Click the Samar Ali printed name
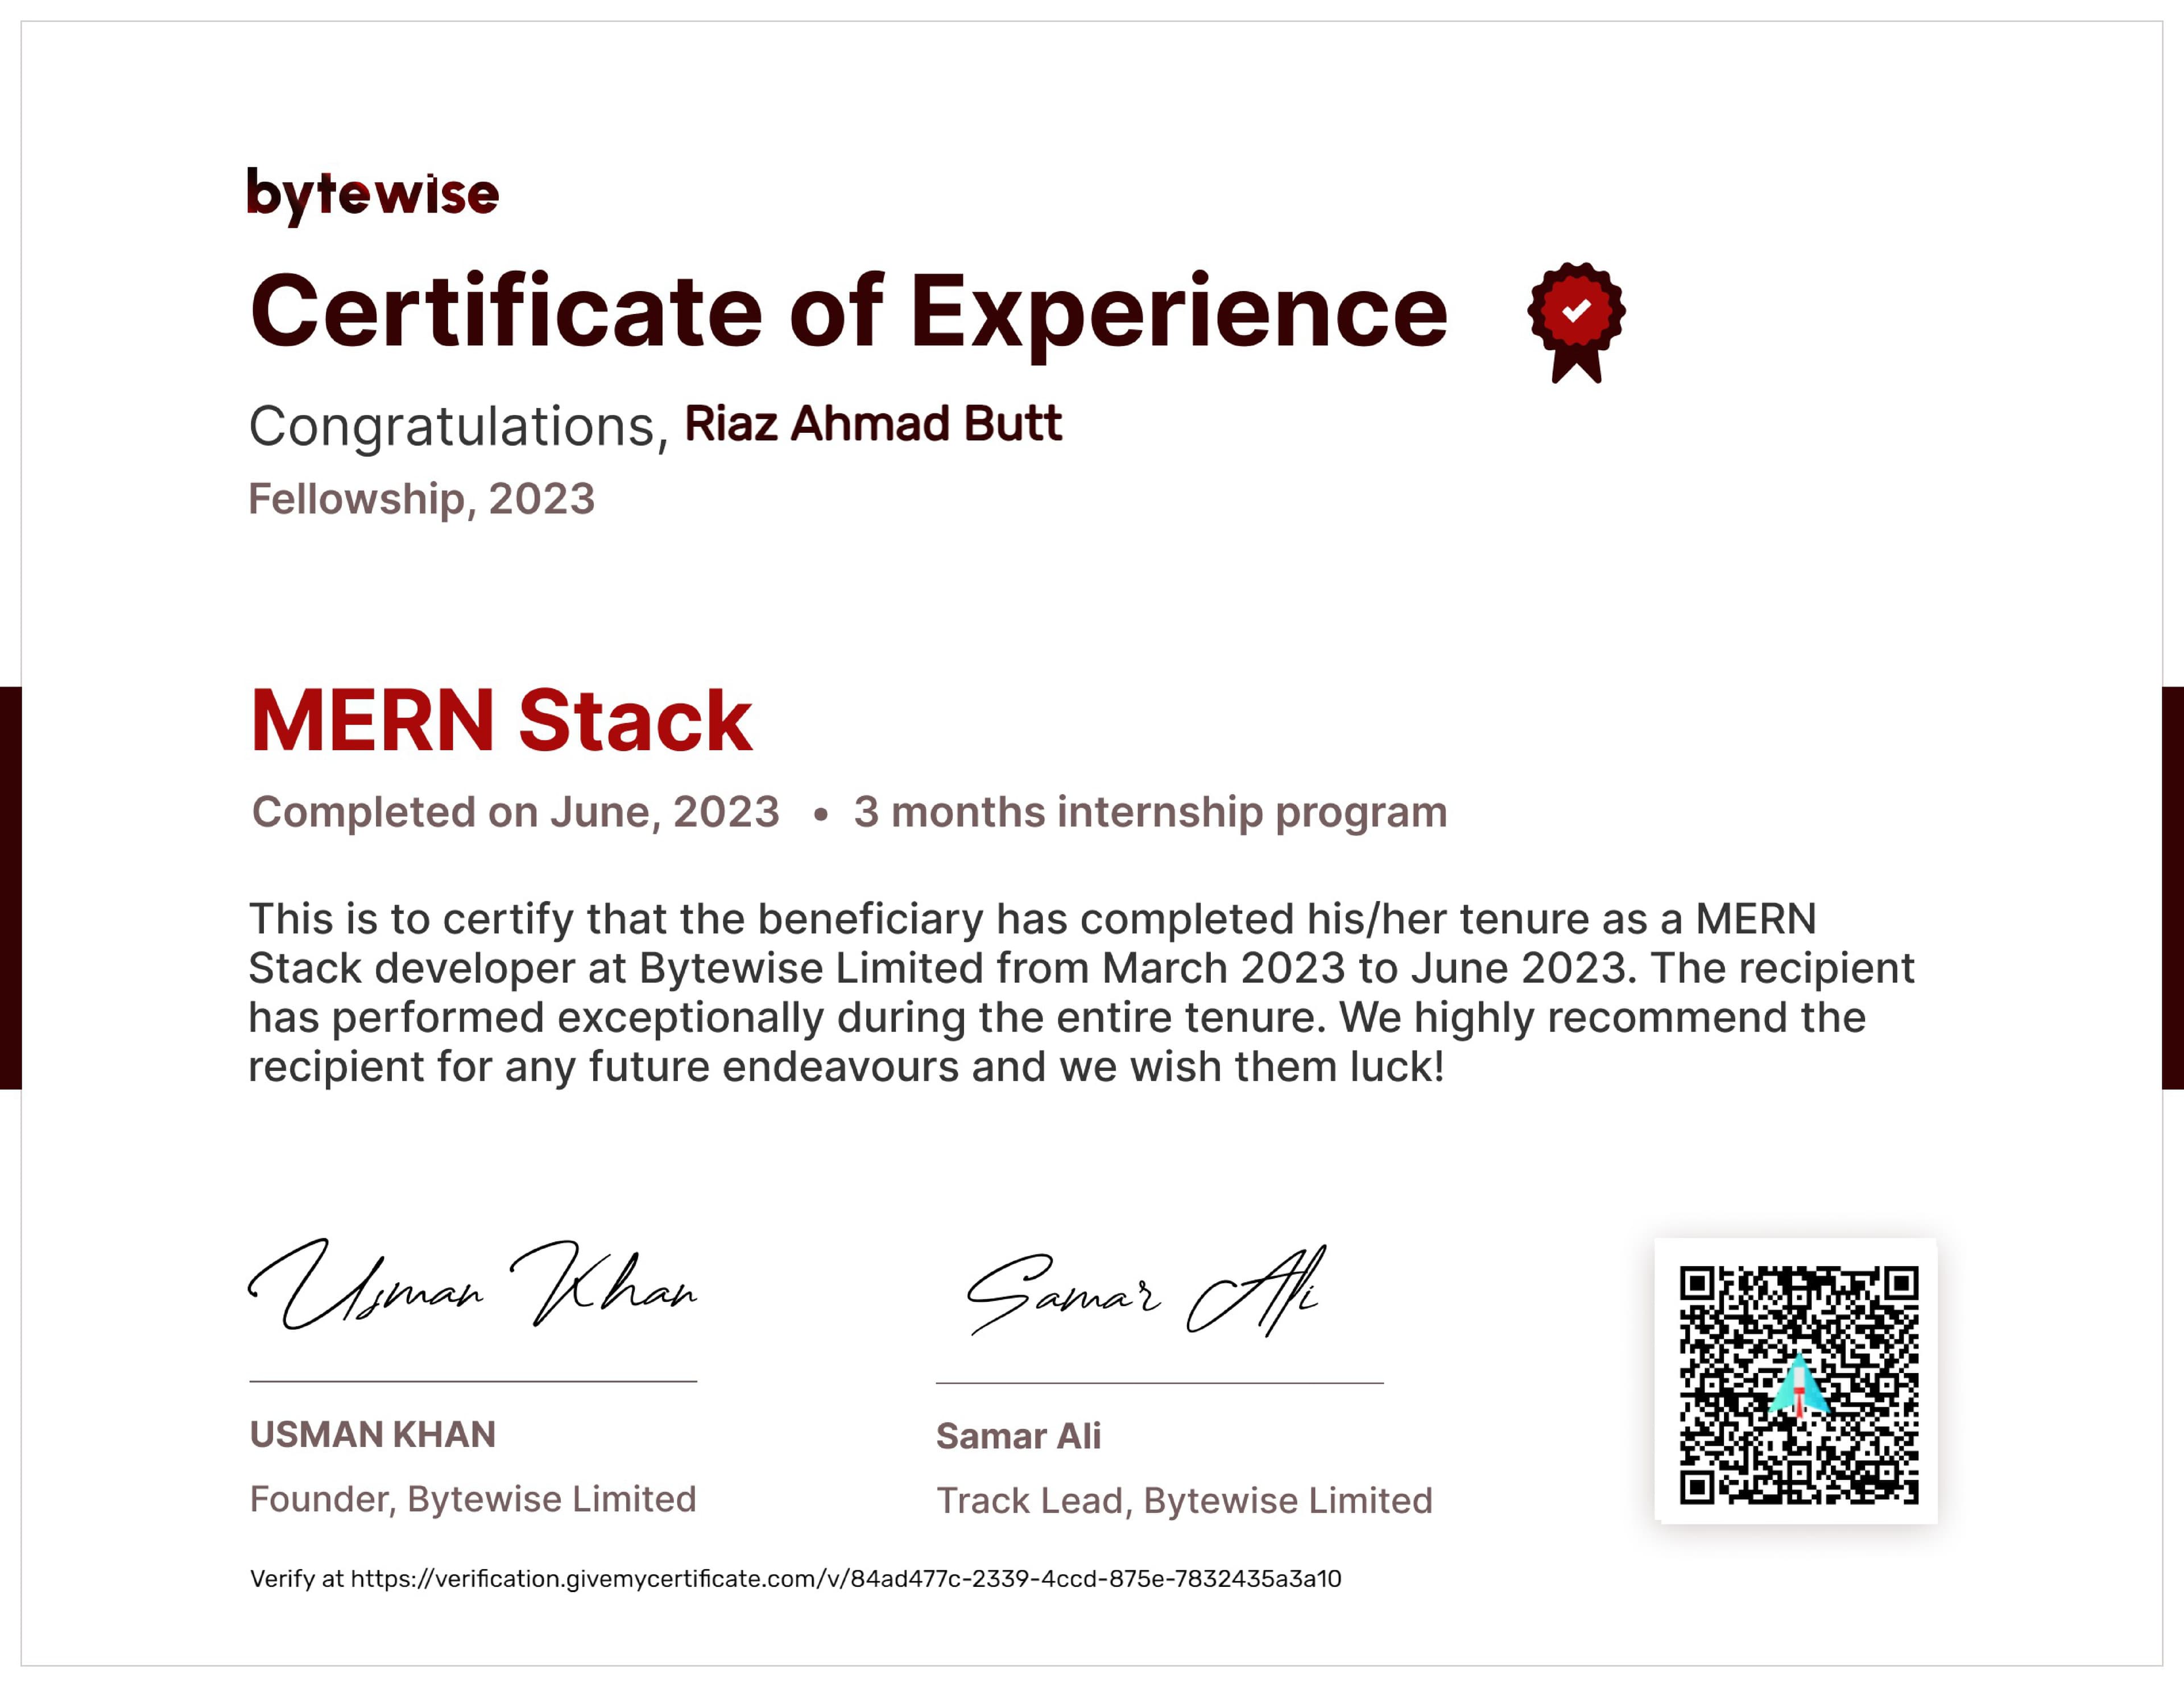Screen dimensions: 2184x1687 [1018, 1436]
